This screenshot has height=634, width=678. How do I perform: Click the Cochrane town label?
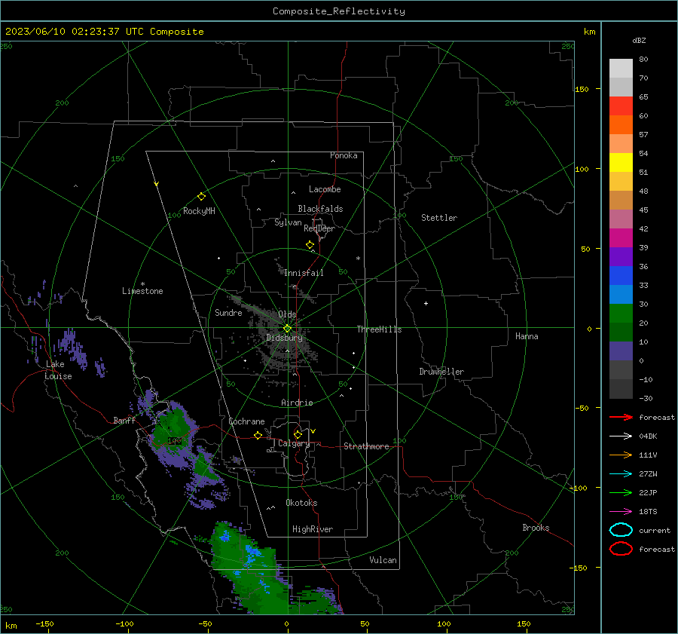pos(246,421)
